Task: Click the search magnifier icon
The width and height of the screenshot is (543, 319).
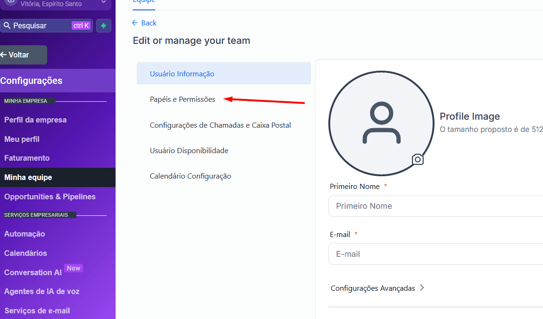Action: [x=7, y=25]
